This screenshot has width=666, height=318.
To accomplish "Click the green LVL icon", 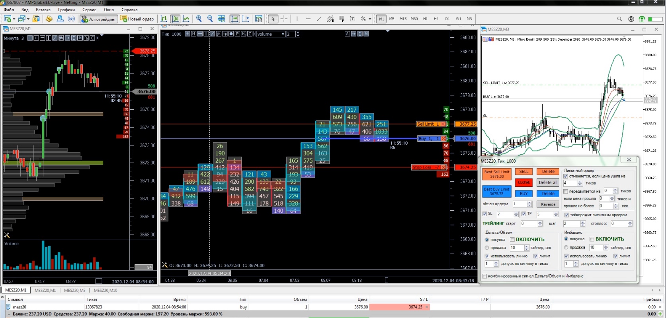I will (x=642, y=19).
